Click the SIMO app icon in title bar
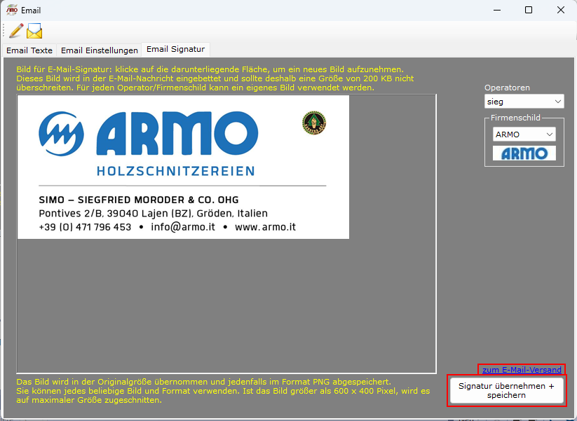Image resolution: width=577 pixels, height=421 pixels. pyautogui.click(x=11, y=10)
